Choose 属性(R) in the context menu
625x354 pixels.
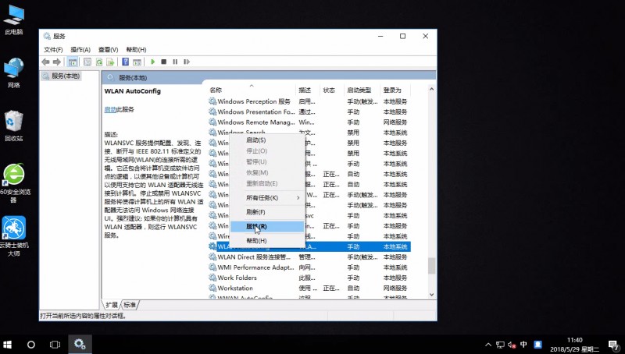267,226
